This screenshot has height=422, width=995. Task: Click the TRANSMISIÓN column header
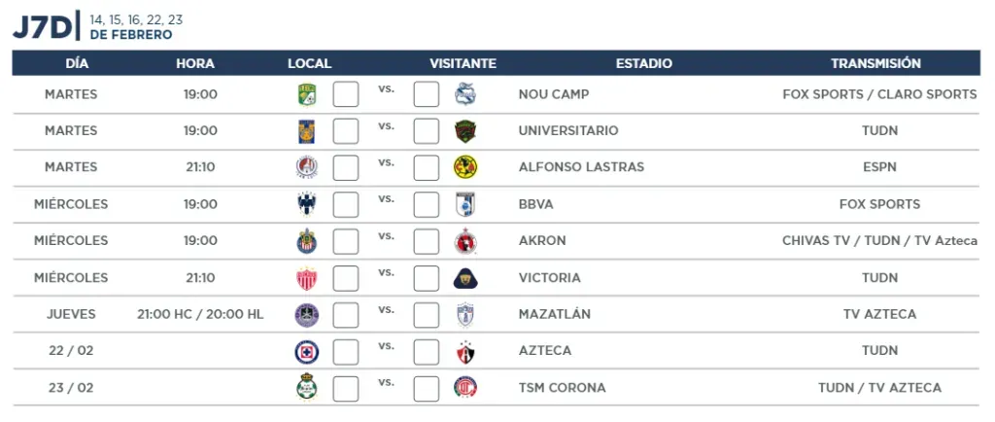[x=875, y=63]
